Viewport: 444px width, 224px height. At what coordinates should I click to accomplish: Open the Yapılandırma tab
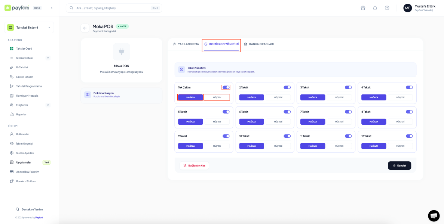point(186,44)
